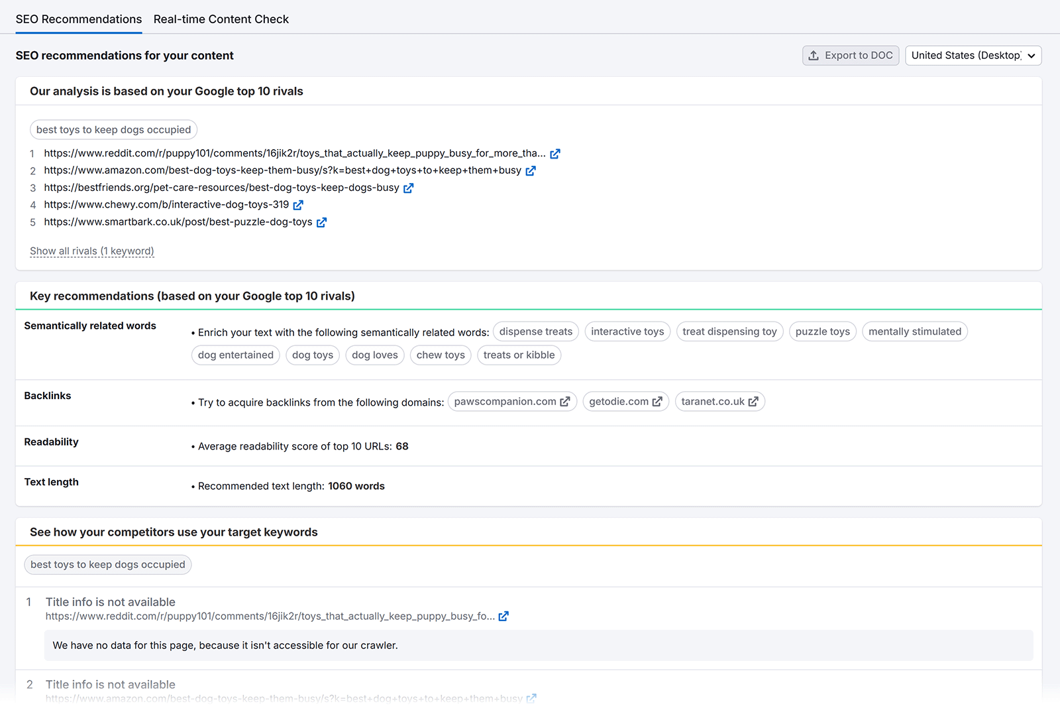Open the United States (Desktop) location dropdown
The width and height of the screenshot is (1060, 714).
pos(973,56)
